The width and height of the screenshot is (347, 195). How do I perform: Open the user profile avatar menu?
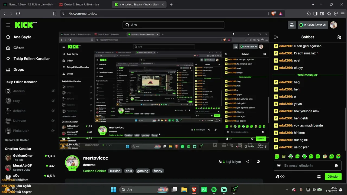pos(333,25)
